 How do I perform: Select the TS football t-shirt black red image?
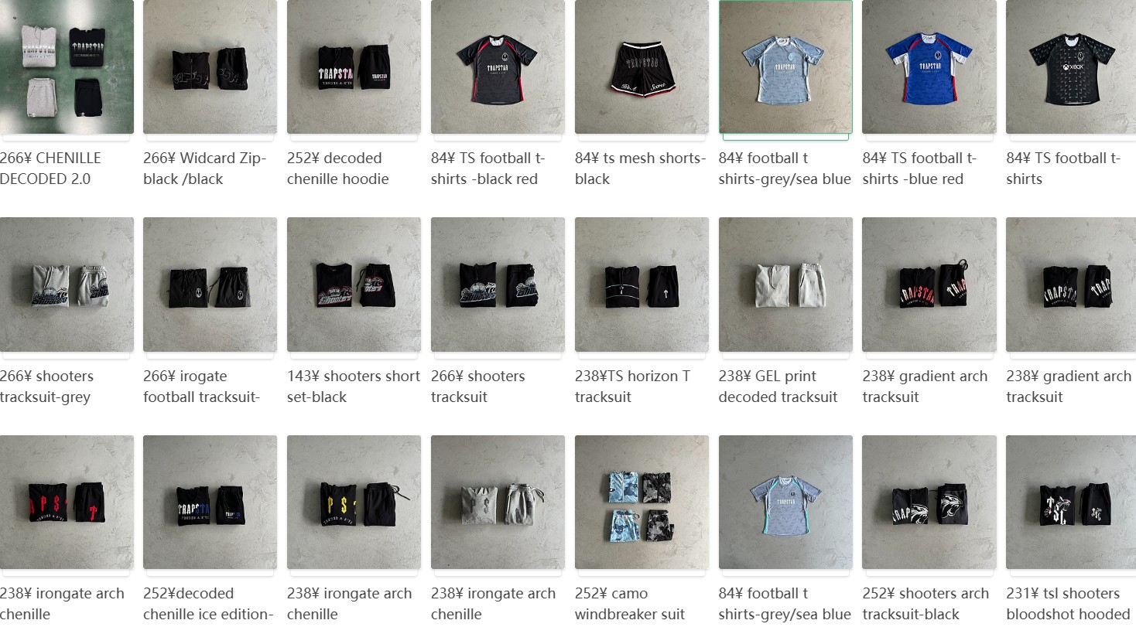[498, 66]
